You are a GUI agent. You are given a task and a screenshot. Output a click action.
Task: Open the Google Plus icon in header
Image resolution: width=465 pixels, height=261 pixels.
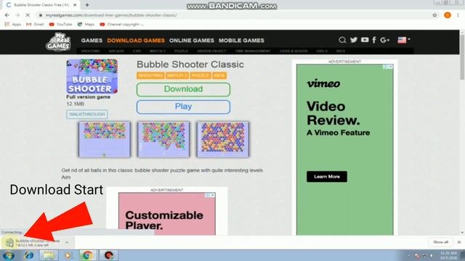(x=384, y=40)
